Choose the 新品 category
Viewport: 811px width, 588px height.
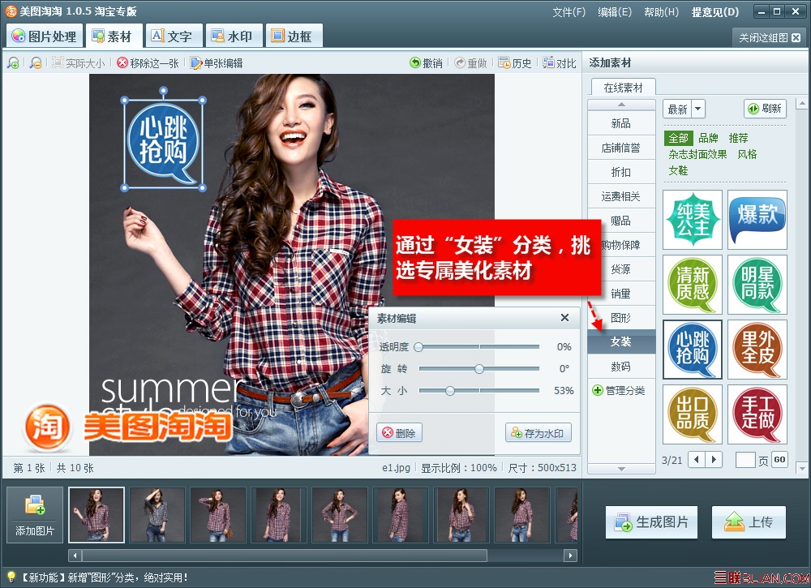click(621, 123)
